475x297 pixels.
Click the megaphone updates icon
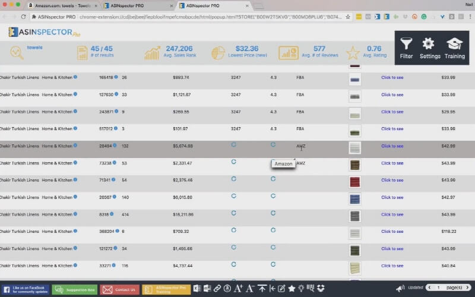(400, 288)
